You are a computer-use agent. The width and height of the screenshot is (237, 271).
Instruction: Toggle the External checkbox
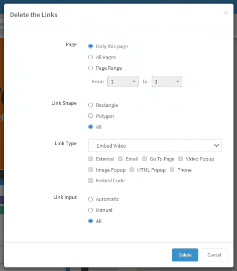coord(90,159)
